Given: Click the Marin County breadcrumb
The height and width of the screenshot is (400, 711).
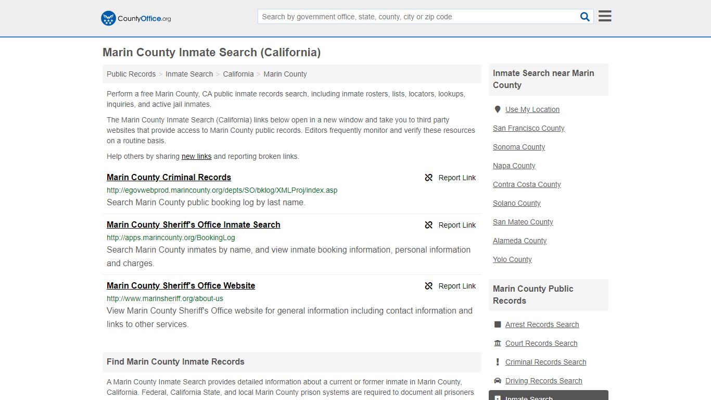Looking at the screenshot, I should pyautogui.click(x=285, y=74).
